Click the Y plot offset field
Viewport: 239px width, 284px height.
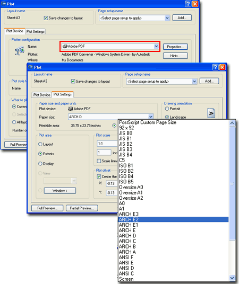pyautogui.click(x=112, y=193)
